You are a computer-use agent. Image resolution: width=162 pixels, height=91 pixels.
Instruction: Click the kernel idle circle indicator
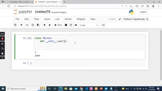(147, 19)
